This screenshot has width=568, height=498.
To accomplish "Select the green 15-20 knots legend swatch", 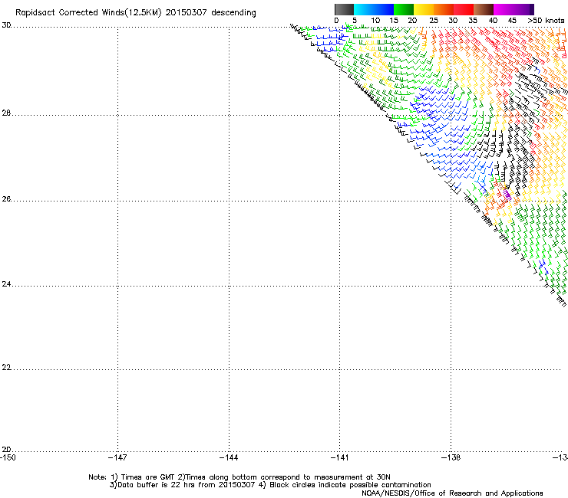I will (x=404, y=9).
